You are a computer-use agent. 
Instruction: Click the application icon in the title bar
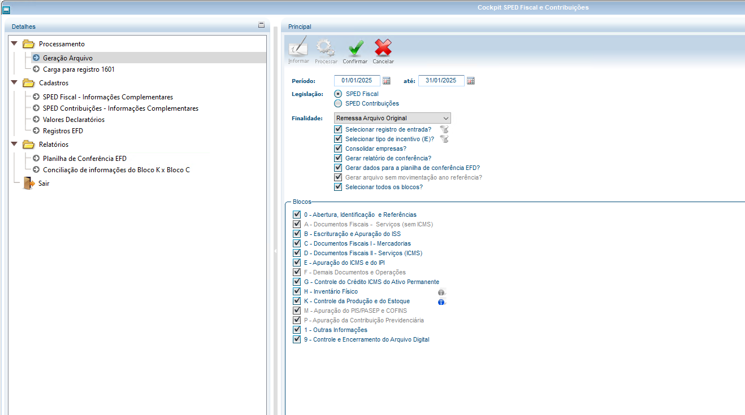click(6, 8)
